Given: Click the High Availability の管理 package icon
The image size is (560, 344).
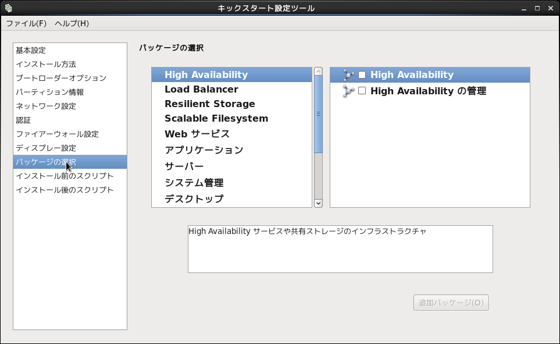Looking at the screenshot, I should 348,91.
